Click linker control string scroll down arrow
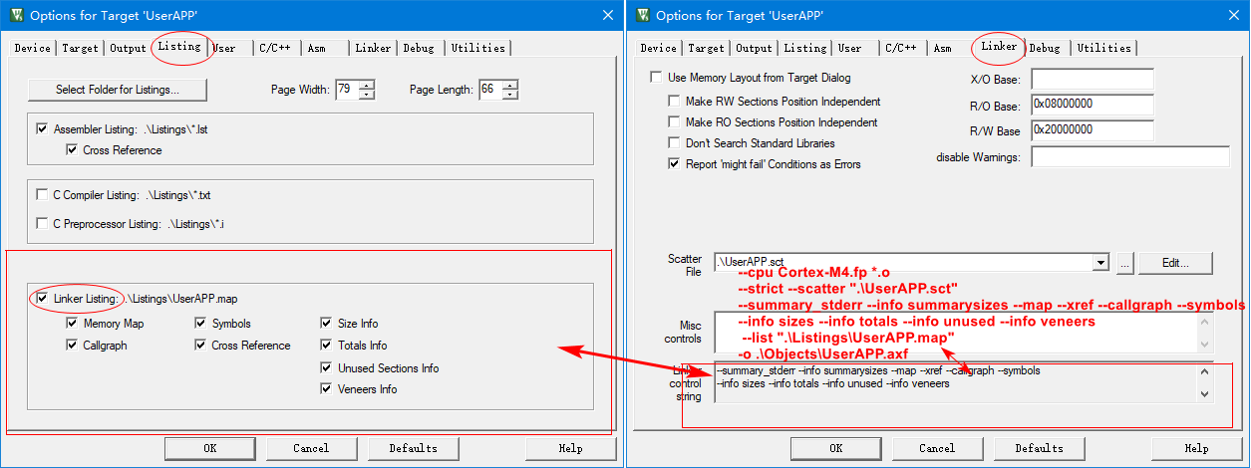The height and width of the screenshot is (468, 1251). (x=1206, y=394)
